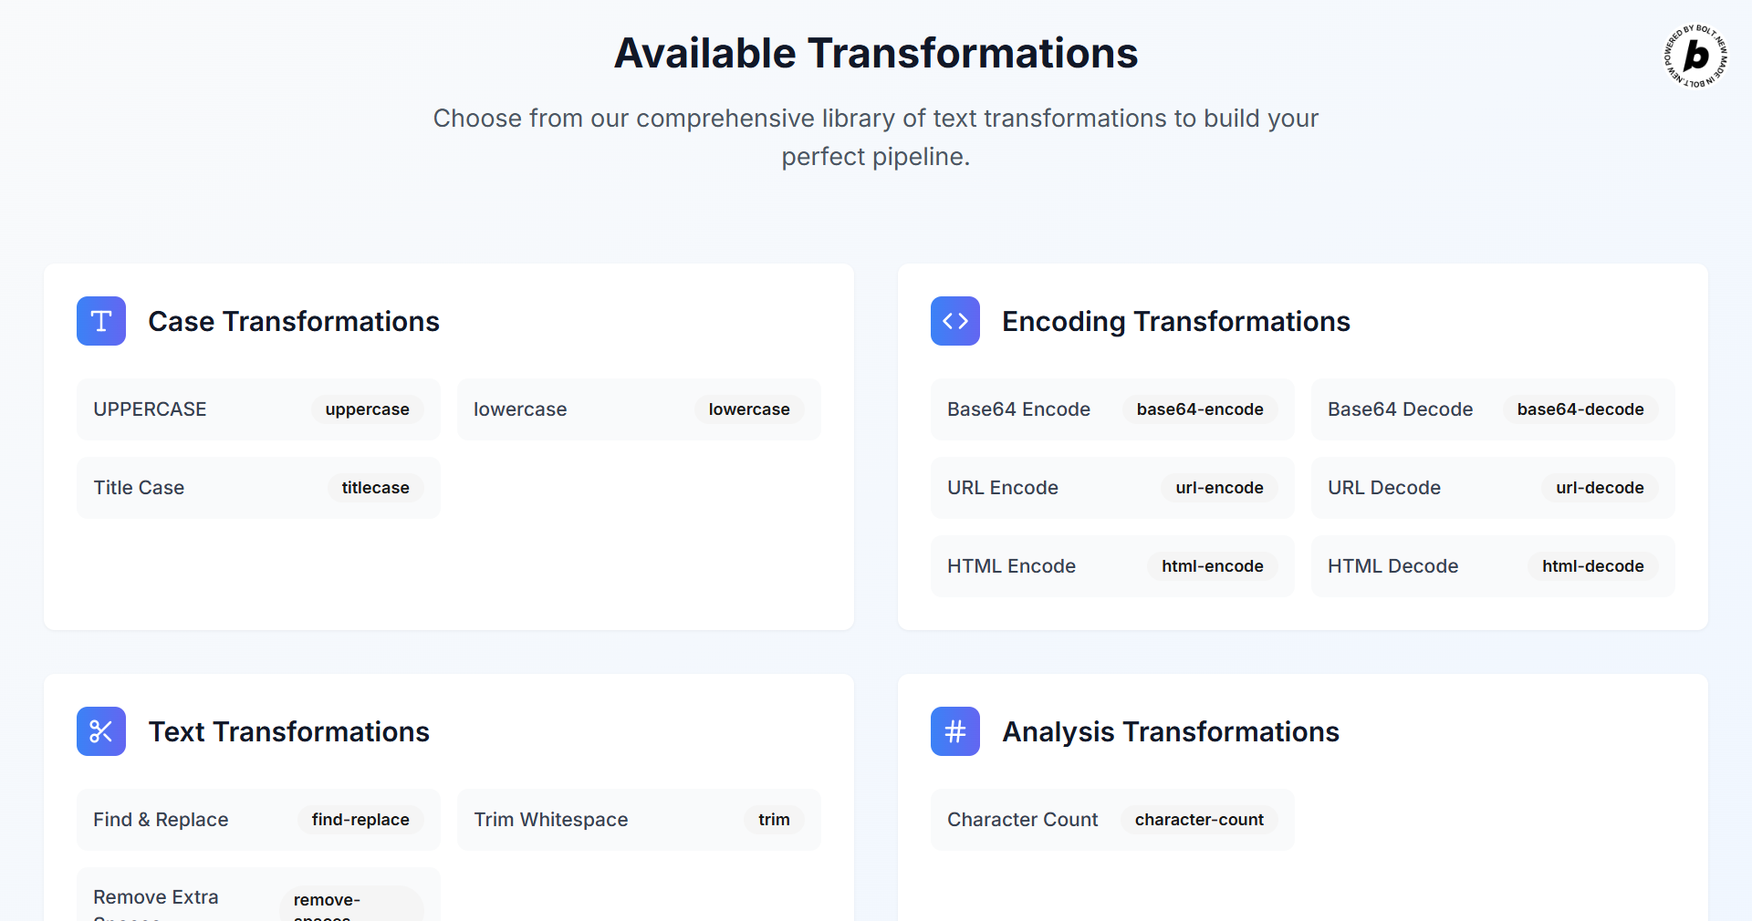Screen dimensions: 1752x921
Task: Click the Case Transformations letter T icon
Action: click(100, 321)
